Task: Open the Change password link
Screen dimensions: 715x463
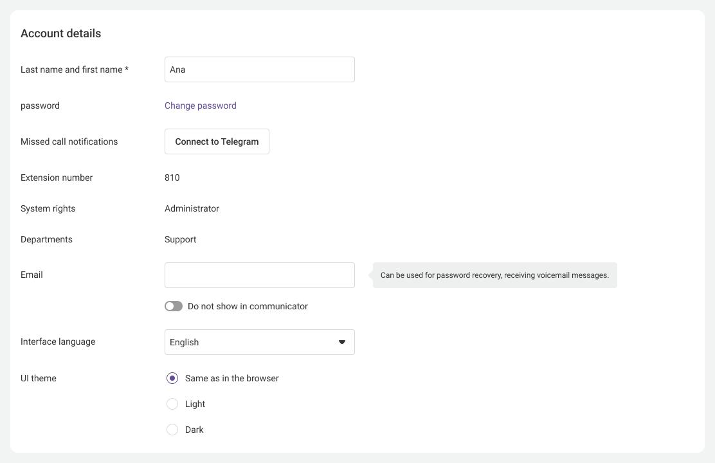Action: pos(201,105)
